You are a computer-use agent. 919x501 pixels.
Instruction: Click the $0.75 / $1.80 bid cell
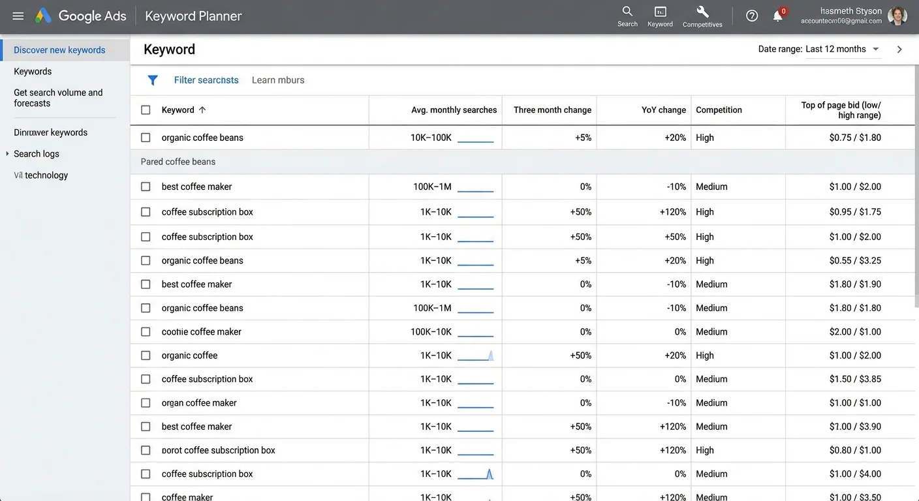855,138
